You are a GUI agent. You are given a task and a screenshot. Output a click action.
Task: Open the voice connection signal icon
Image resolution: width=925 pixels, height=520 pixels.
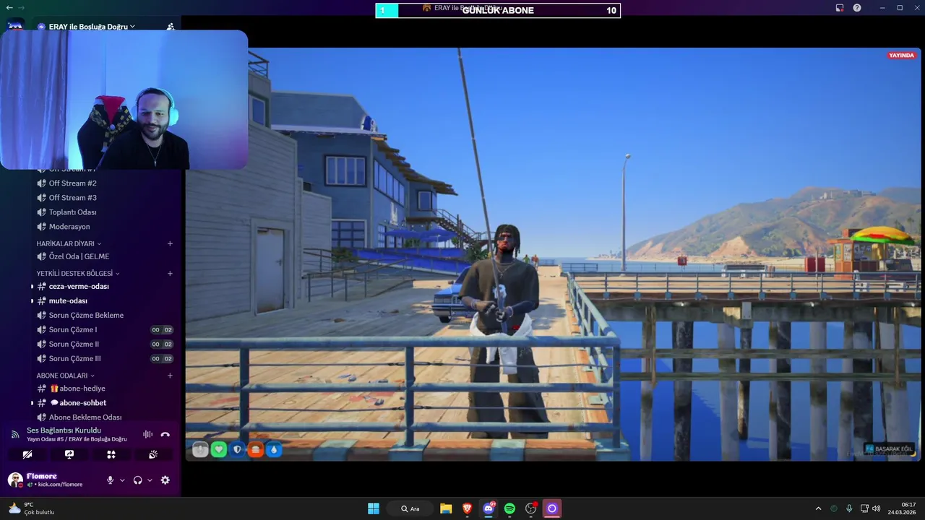point(14,434)
